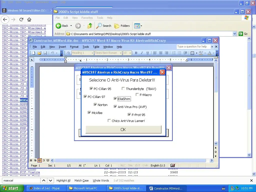Confirm the antivirus selection with OK
This screenshot has width=256, height=192.
(x=123, y=129)
